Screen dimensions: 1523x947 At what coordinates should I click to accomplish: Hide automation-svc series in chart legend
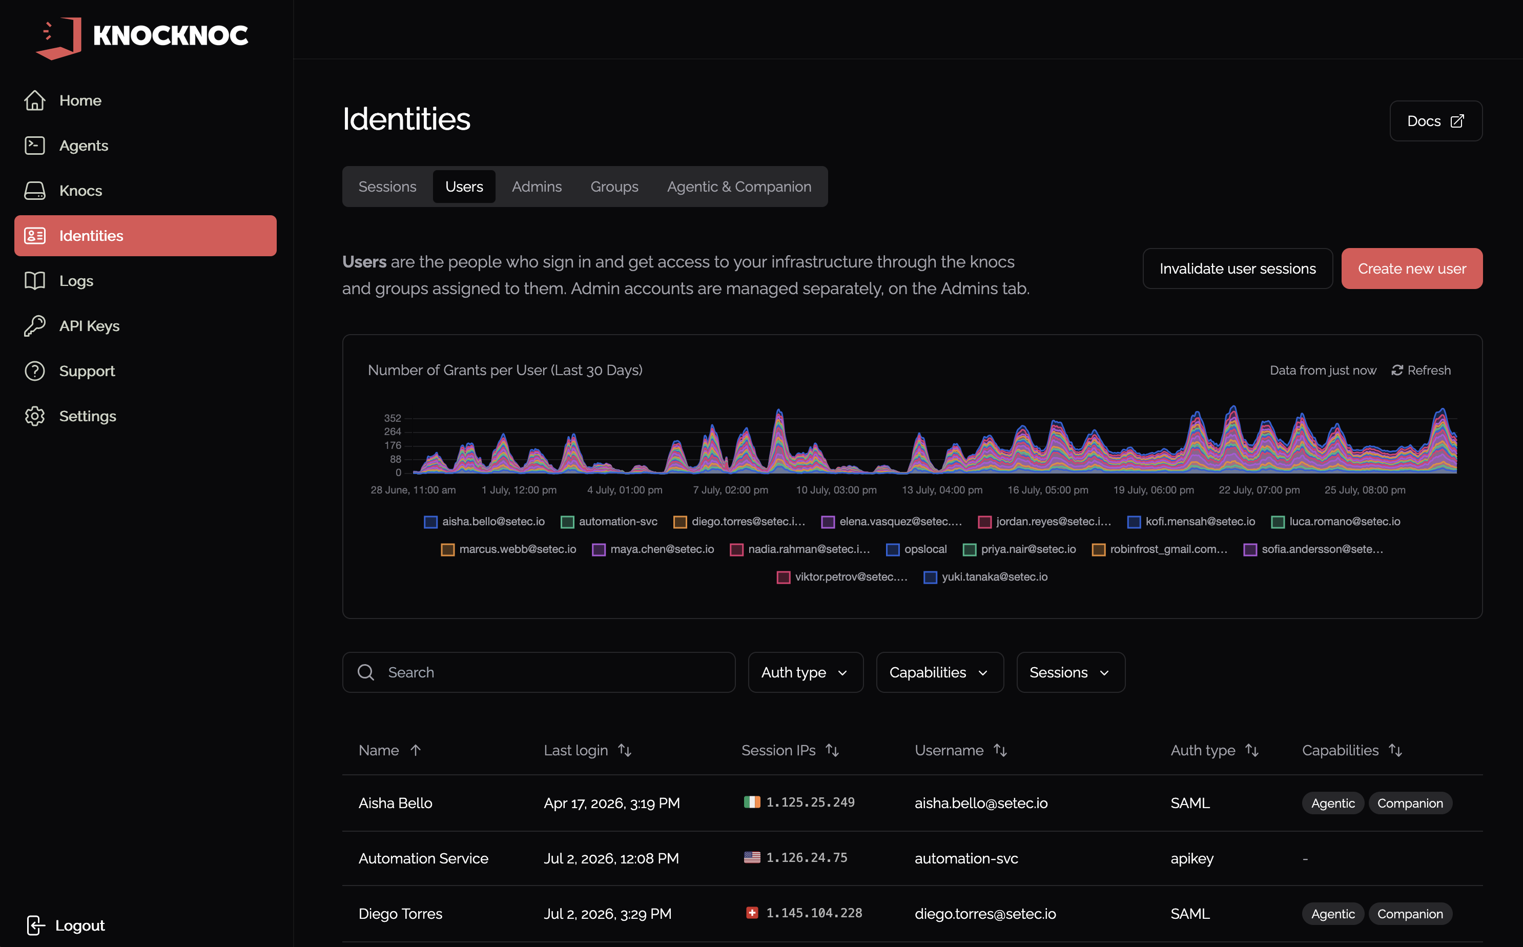coord(609,522)
